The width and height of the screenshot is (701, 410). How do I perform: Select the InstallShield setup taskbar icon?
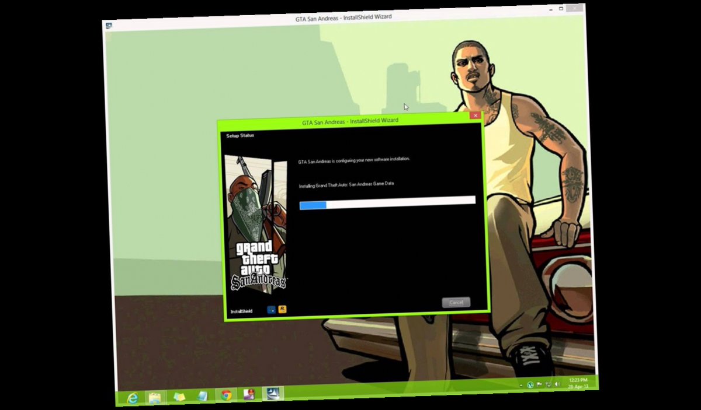coord(273,393)
